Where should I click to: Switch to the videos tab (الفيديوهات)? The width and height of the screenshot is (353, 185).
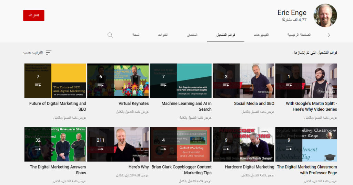[261, 35]
